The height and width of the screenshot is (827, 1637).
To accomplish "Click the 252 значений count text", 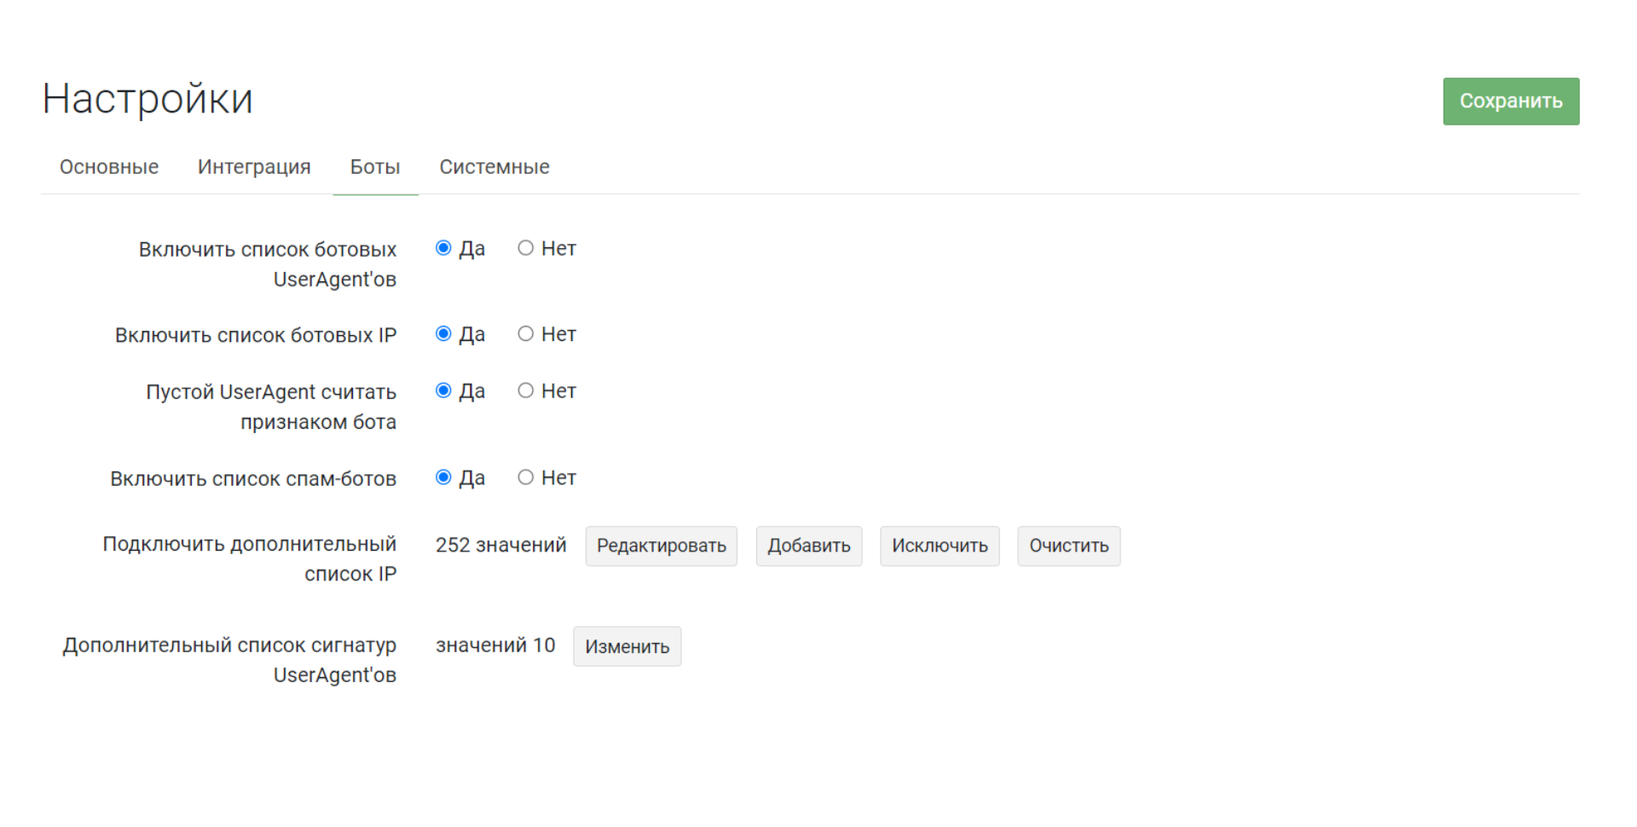I will (x=500, y=546).
